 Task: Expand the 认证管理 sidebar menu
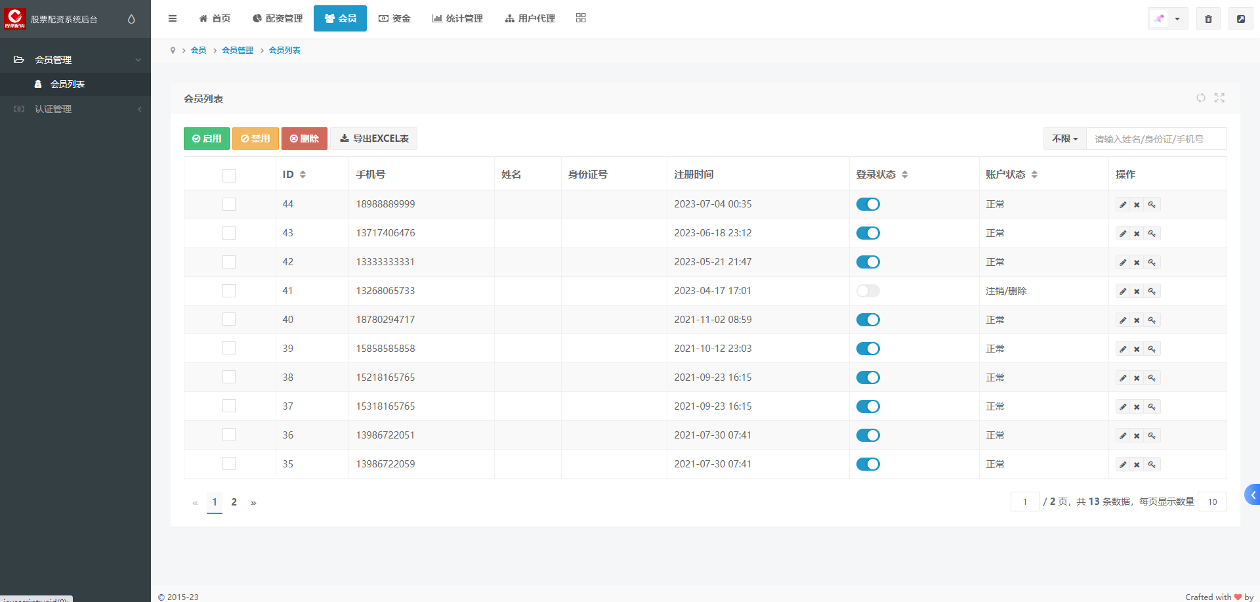pyautogui.click(x=75, y=109)
